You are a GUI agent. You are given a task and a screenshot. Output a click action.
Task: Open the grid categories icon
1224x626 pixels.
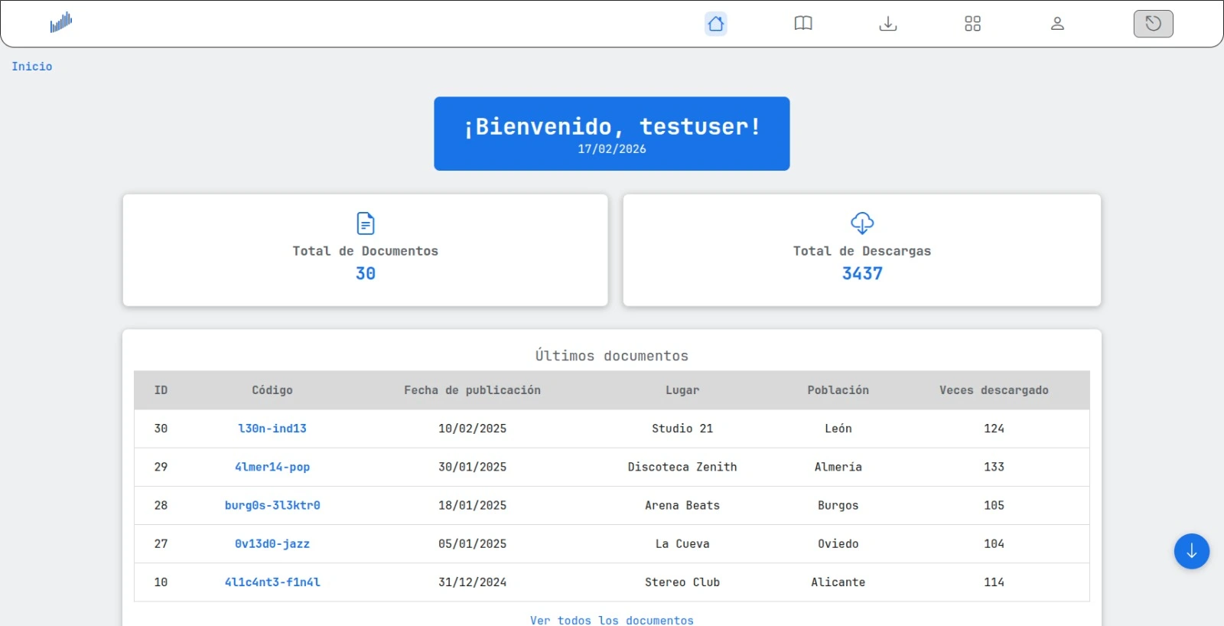point(972,24)
